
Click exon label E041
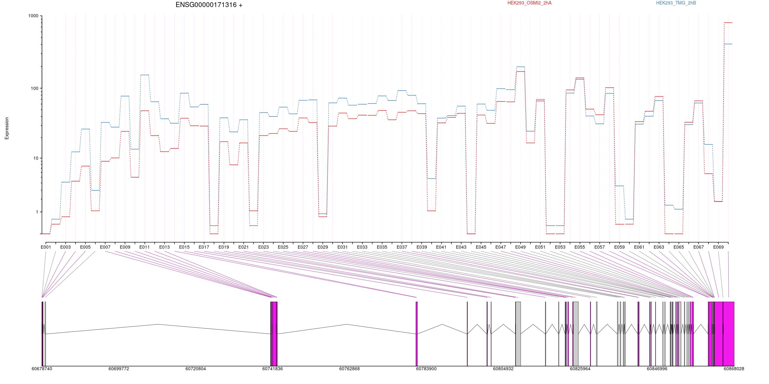point(441,247)
